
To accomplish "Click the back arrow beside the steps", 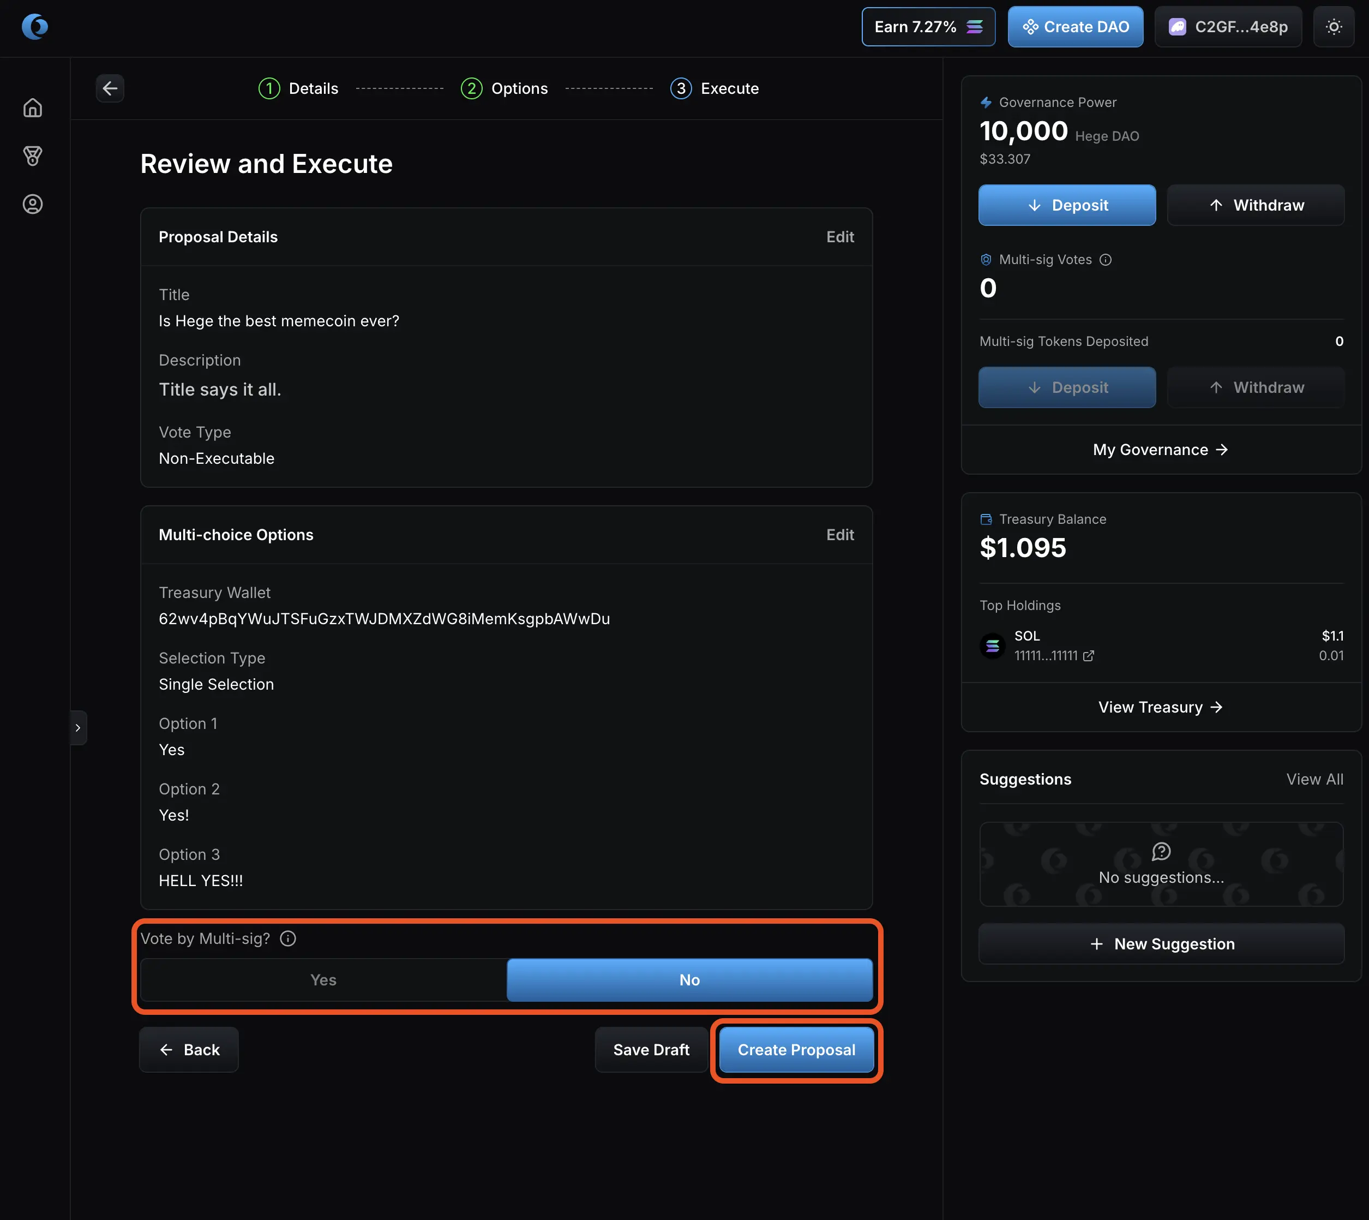I will pyautogui.click(x=110, y=88).
